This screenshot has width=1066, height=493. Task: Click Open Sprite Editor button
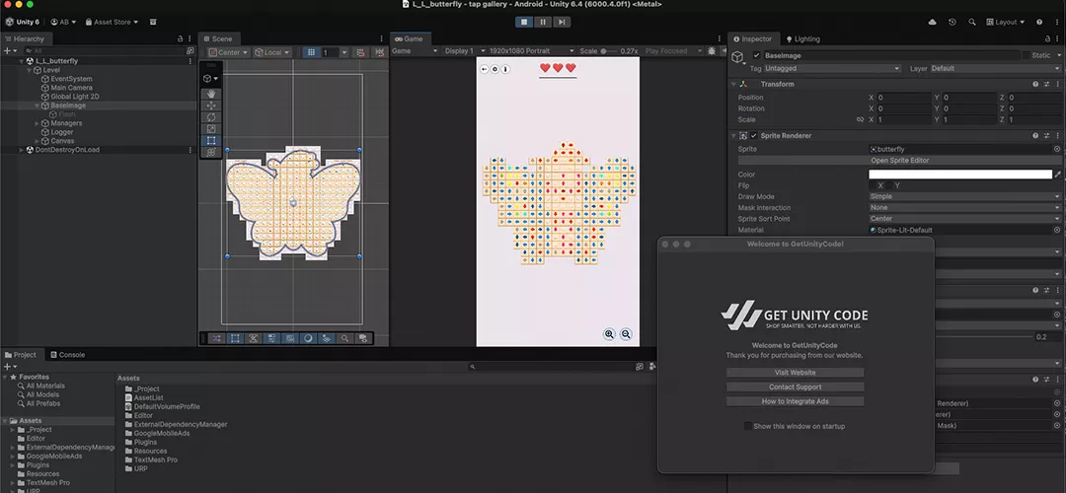tap(899, 161)
